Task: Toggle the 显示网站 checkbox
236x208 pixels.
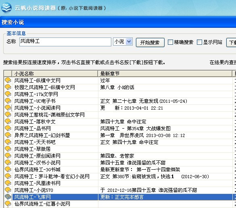Action: pos(199,42)
